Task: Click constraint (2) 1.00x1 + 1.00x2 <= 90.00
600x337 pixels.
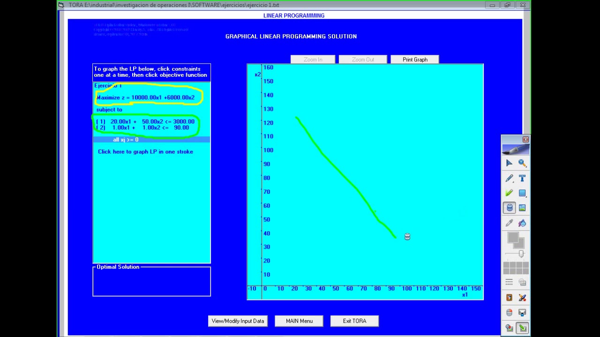Action: click(x=143, y=127)
